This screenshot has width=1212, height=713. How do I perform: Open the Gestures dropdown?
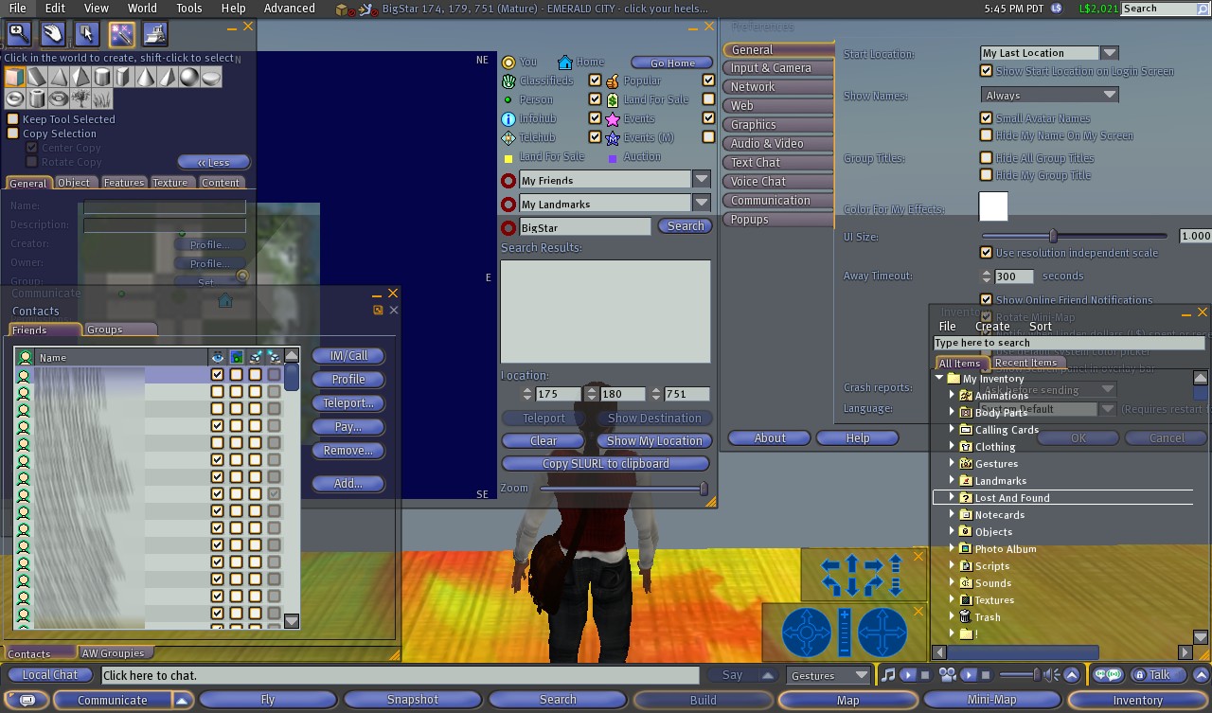pos(861,675)
